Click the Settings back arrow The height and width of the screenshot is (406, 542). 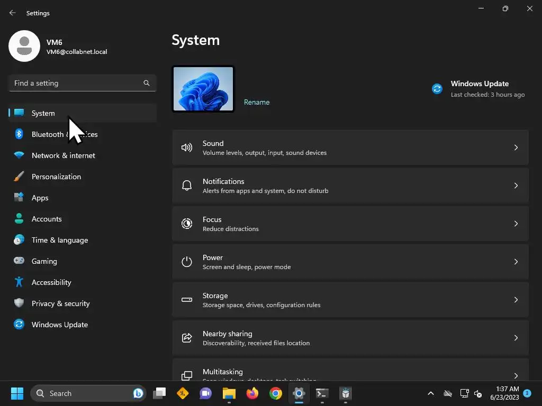(13, 13)
